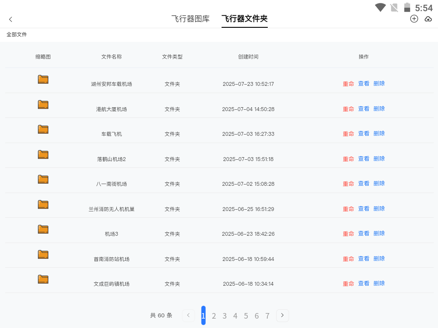This screenshot has width=438, height=328.
Task: View the 机场3 folder
Action: (364, 233)
